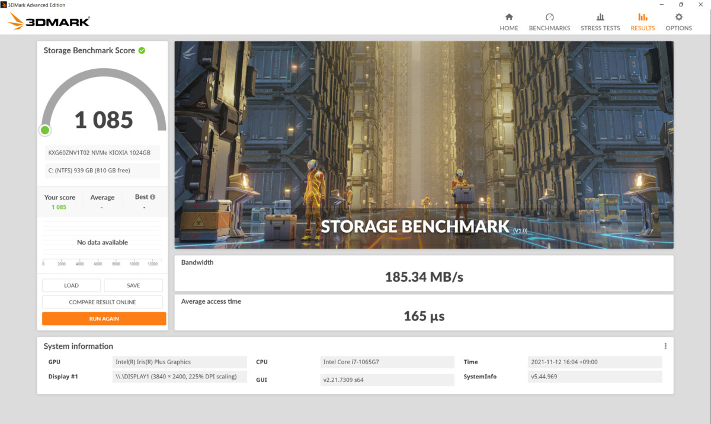This screenshot has height=424, width=711.
Task: Select the Time value 2021-11-12 16:04
Action: [x=594, y=362]
